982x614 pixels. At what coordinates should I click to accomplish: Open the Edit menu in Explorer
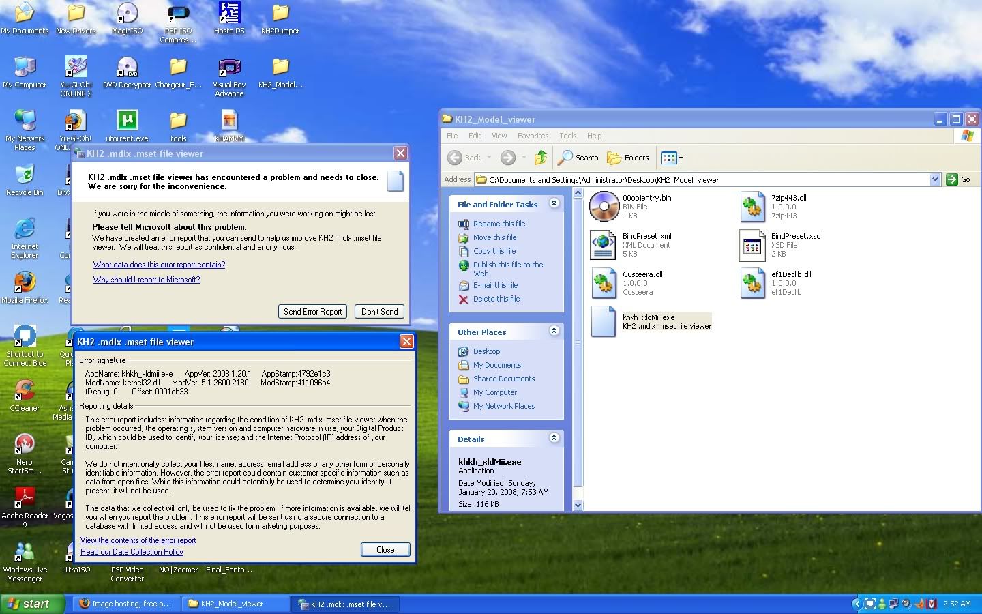click(x=475, y=136)
